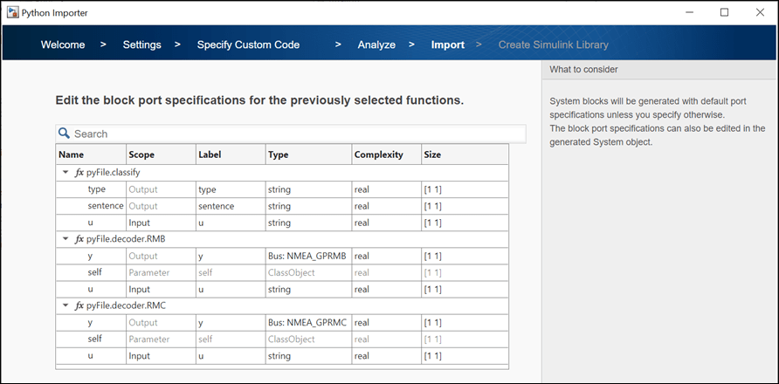Click the fx icon beside pyFile.decoder.RMC
Viewport: 779px width, 384px height.
pos(79,305)
